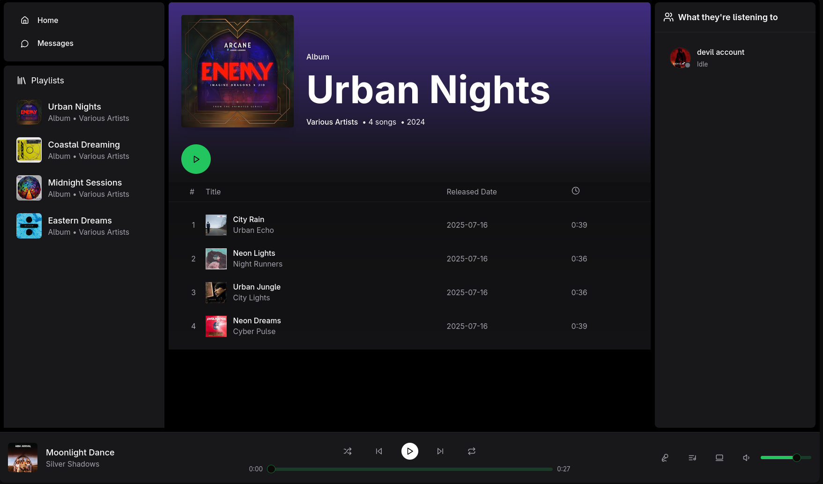This screenshot has height=484, width=823.
Task: Click the Moonlight Dance song title
Action: click(80, 452)
